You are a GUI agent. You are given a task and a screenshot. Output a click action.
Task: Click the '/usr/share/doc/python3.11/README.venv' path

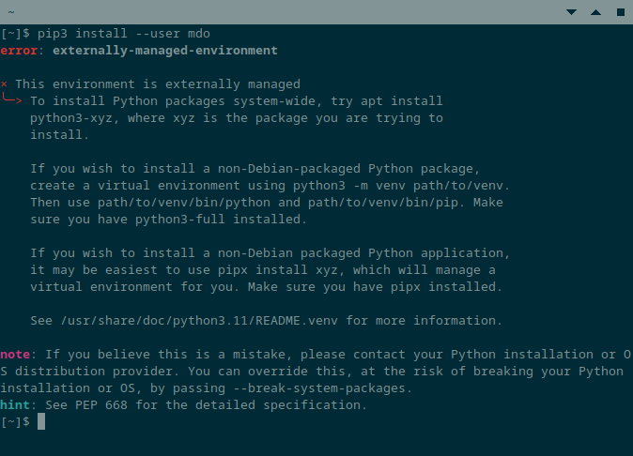click(199, 321)
